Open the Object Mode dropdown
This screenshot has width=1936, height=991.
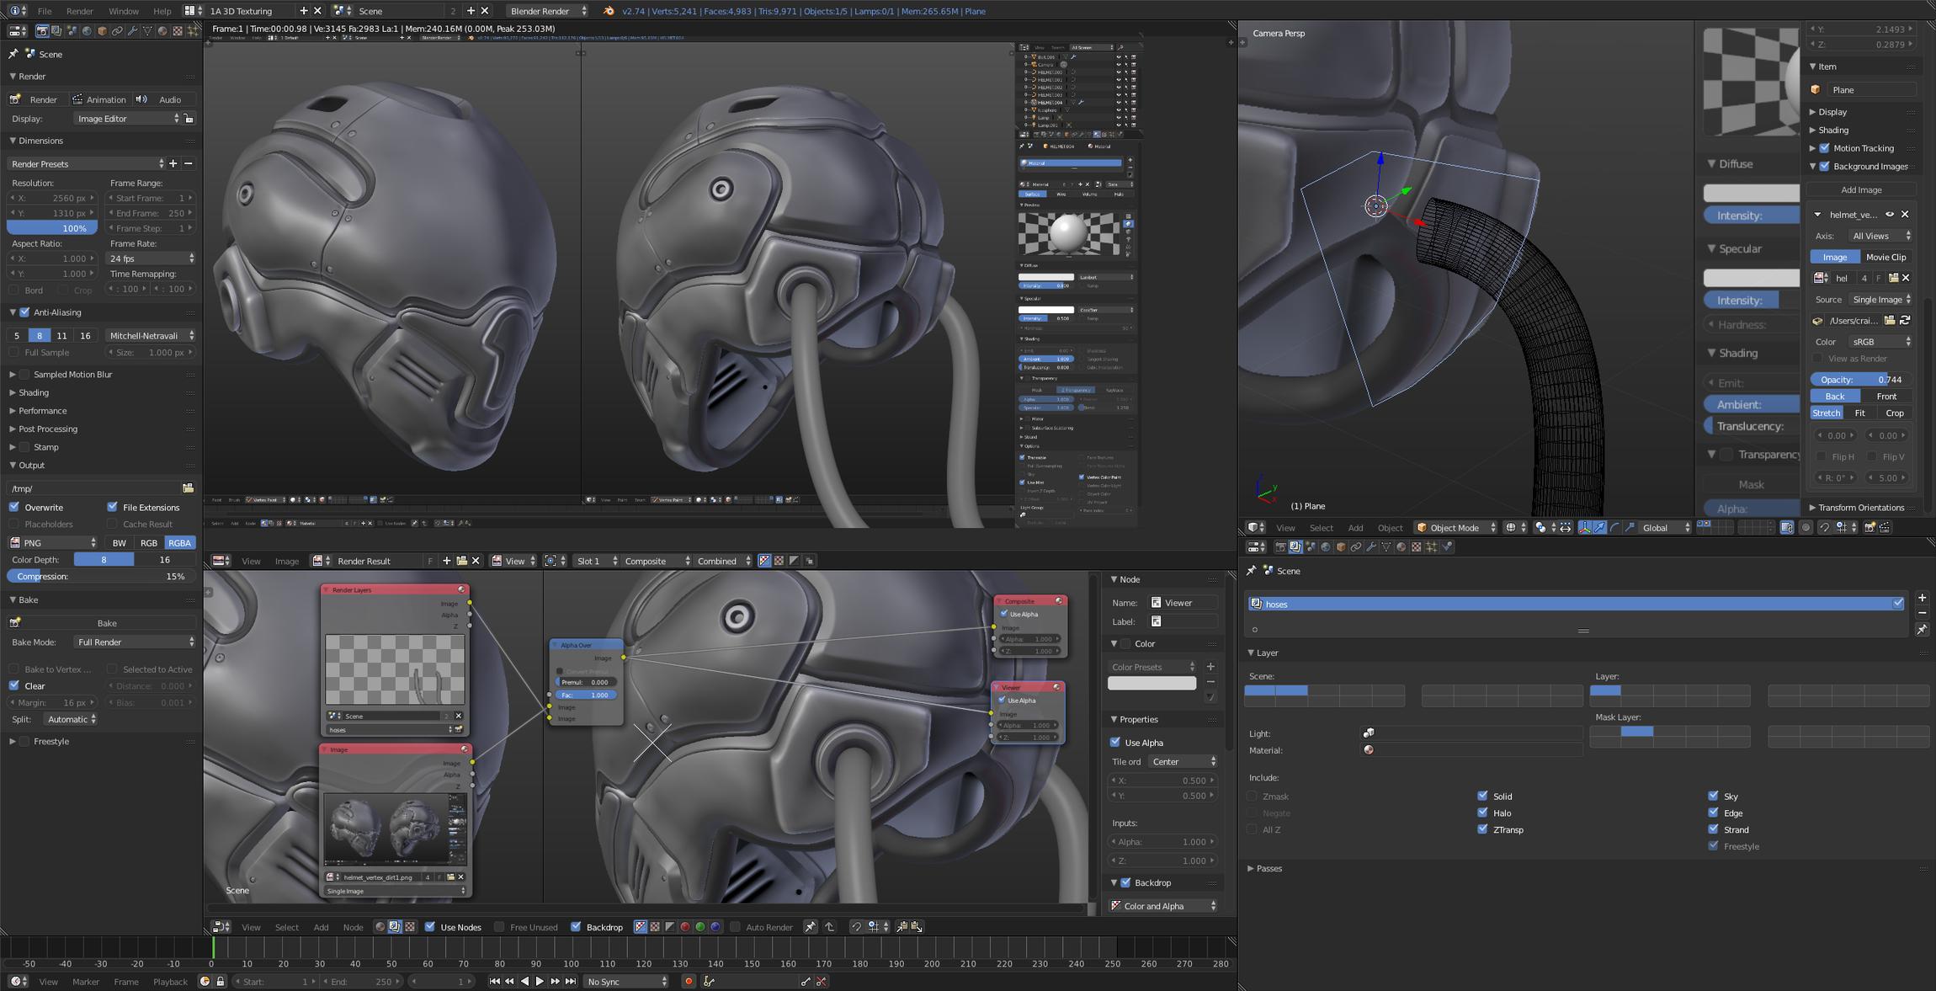click(x=1455, y=528)
